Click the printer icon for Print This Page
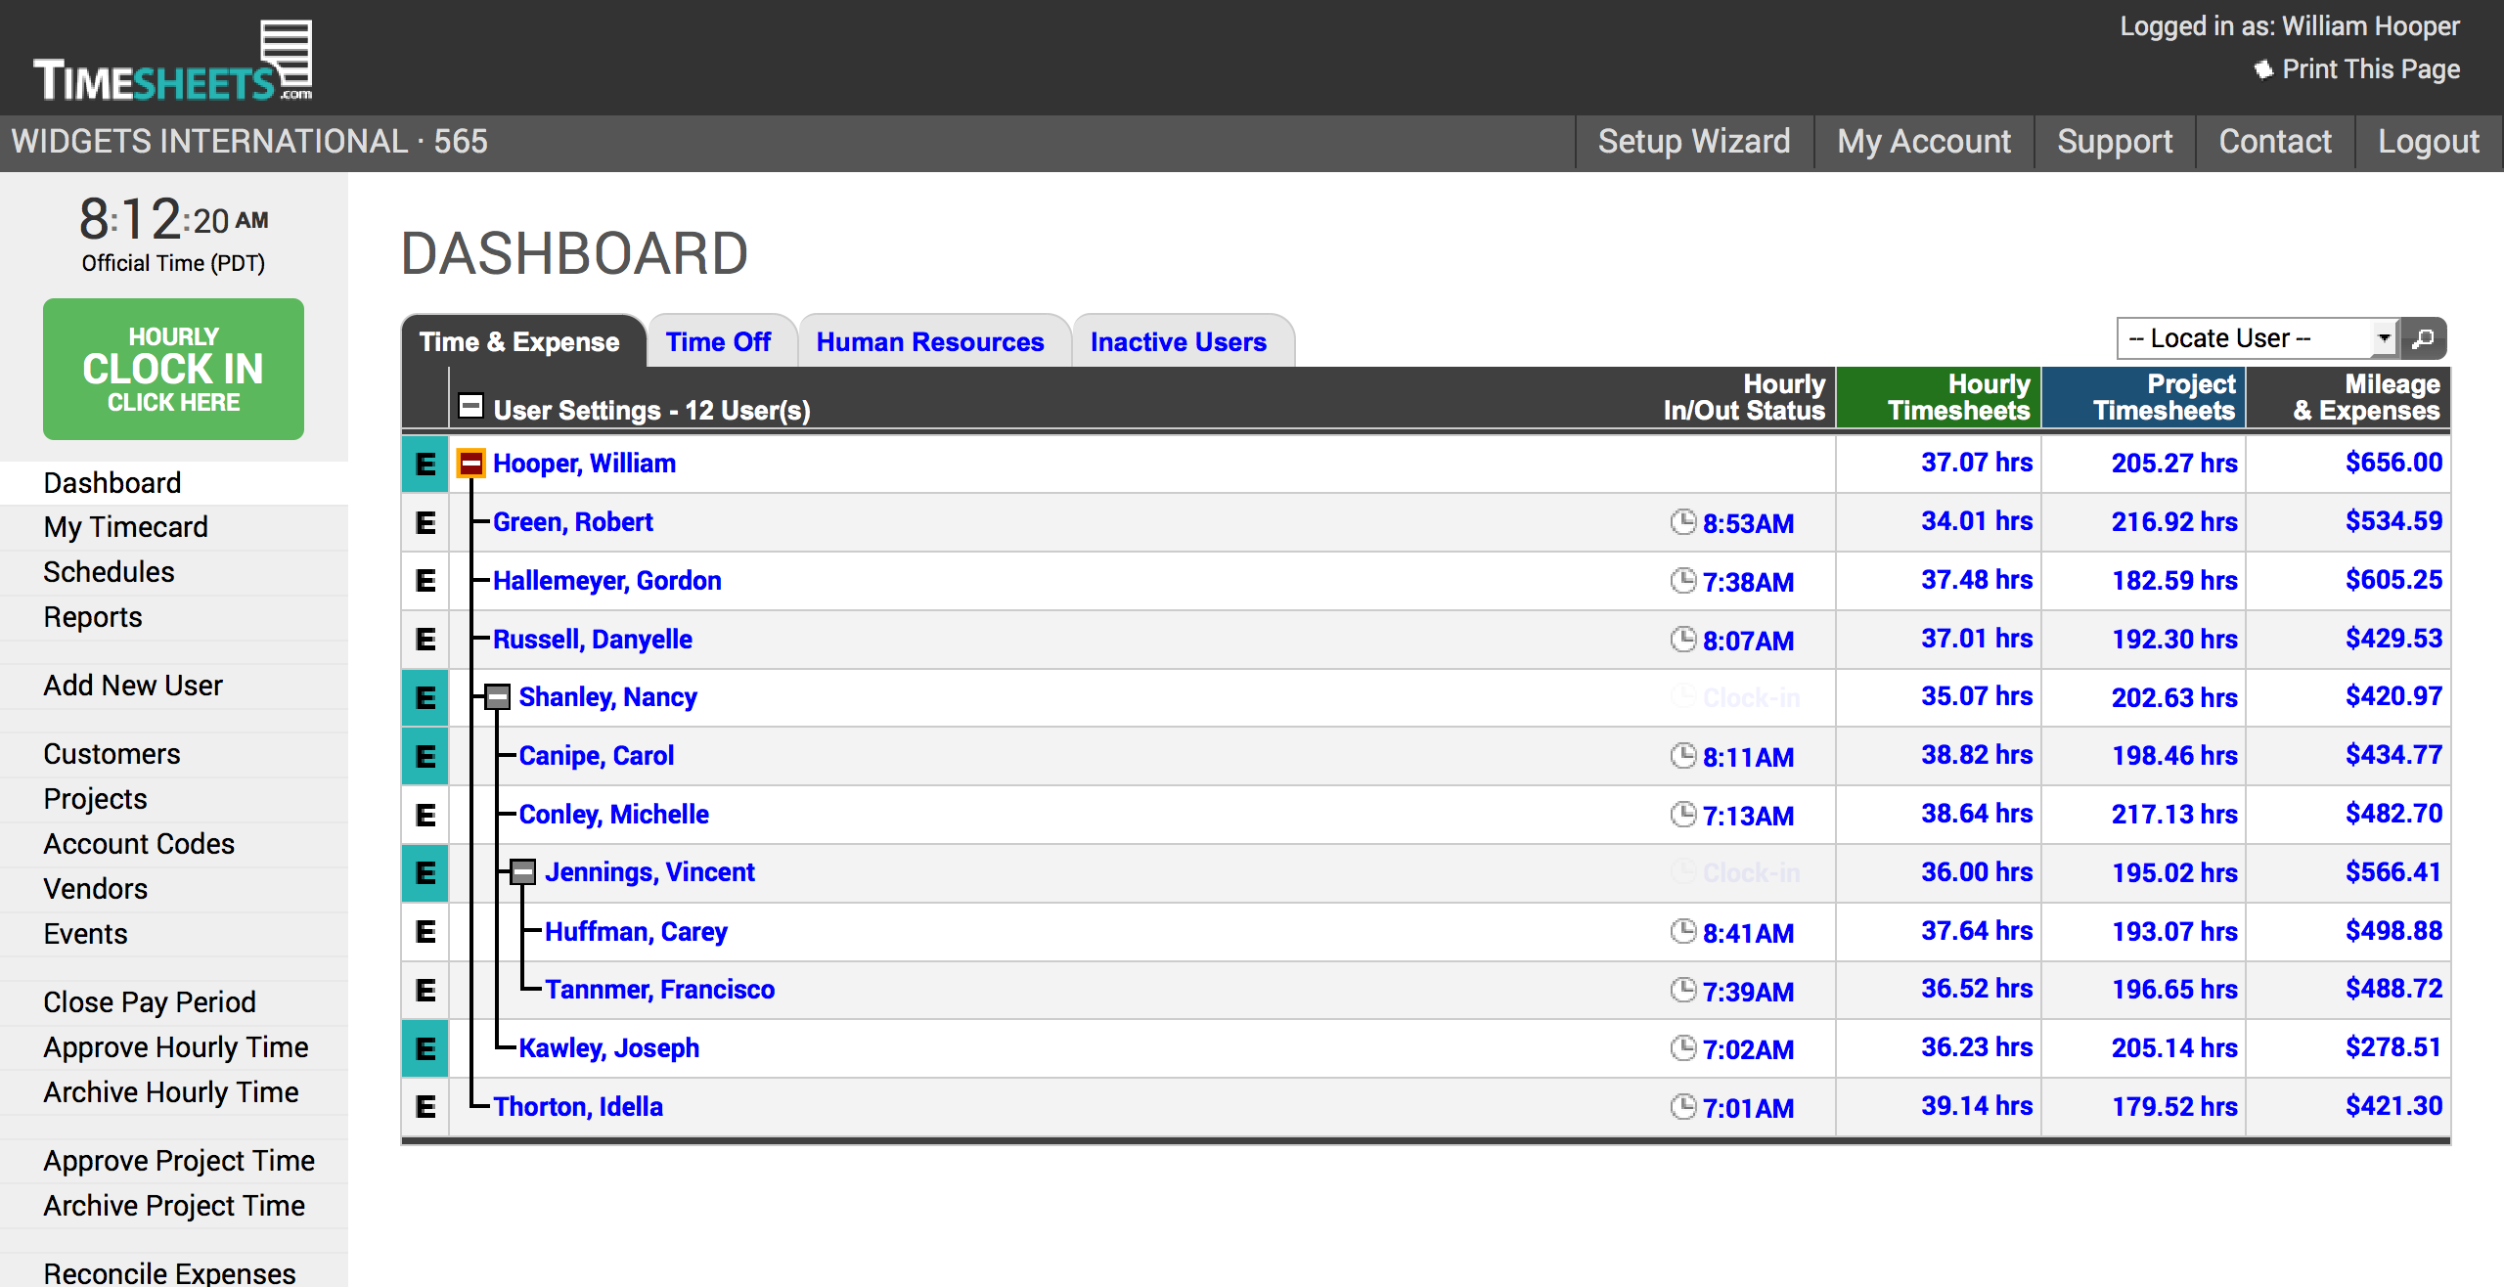Image resolution: width=2504 pixels, height=1287 pixels. coord(2263,69)
